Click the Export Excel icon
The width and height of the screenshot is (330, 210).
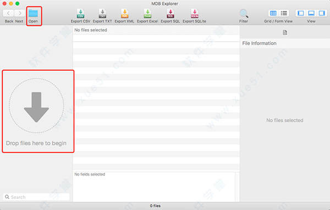147,13
